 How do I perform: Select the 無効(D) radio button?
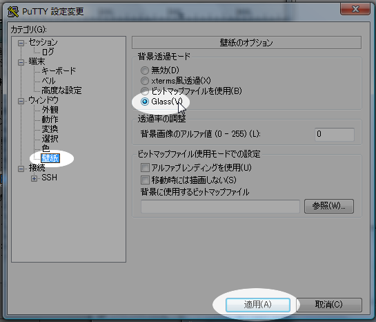pyautogui.click(x=145, y=70)
